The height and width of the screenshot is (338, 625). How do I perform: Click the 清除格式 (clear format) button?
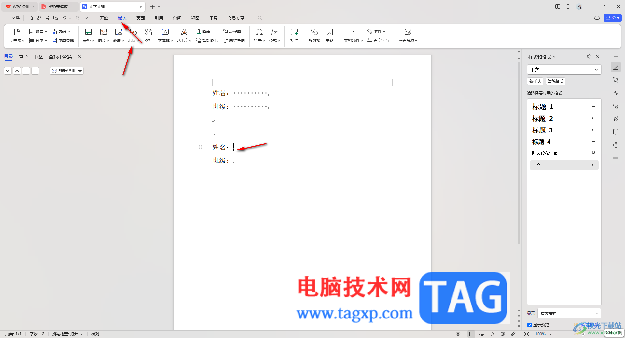[555, 81]
